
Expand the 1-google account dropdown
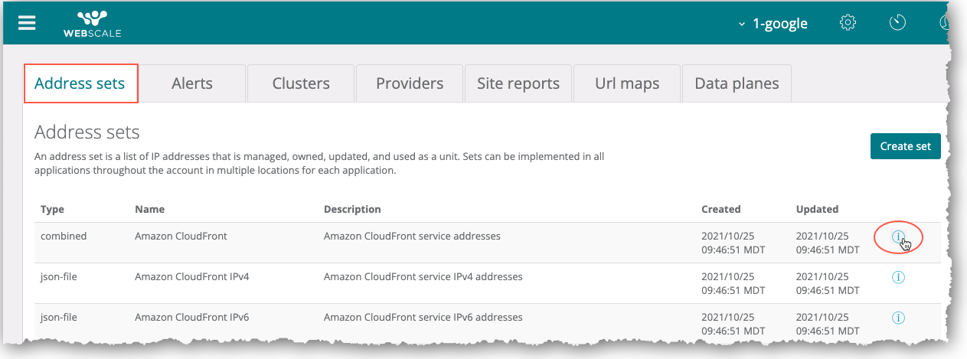[x=773, y=23]
